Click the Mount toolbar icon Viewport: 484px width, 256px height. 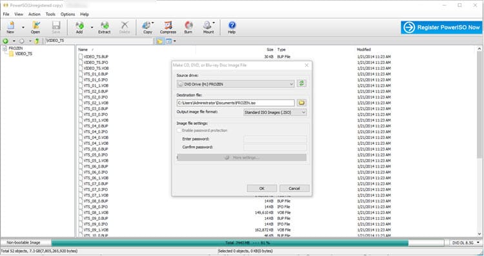click(x=208, y=27)
